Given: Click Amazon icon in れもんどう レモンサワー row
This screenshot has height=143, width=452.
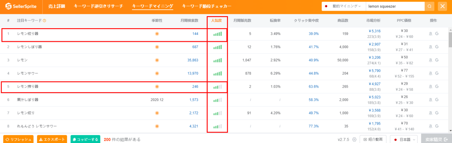Looking at the screenshot, I should click(431, 126).
